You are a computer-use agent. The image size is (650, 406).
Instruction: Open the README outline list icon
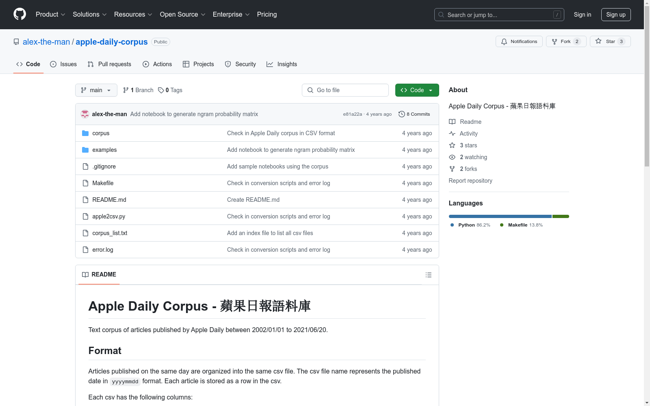coord(428,275)
